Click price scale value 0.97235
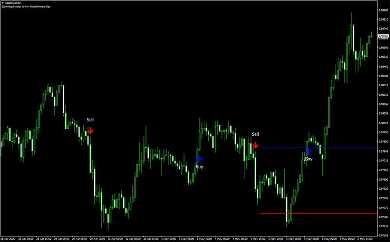Viewport: 390px width, 242px height. point(384,226)
